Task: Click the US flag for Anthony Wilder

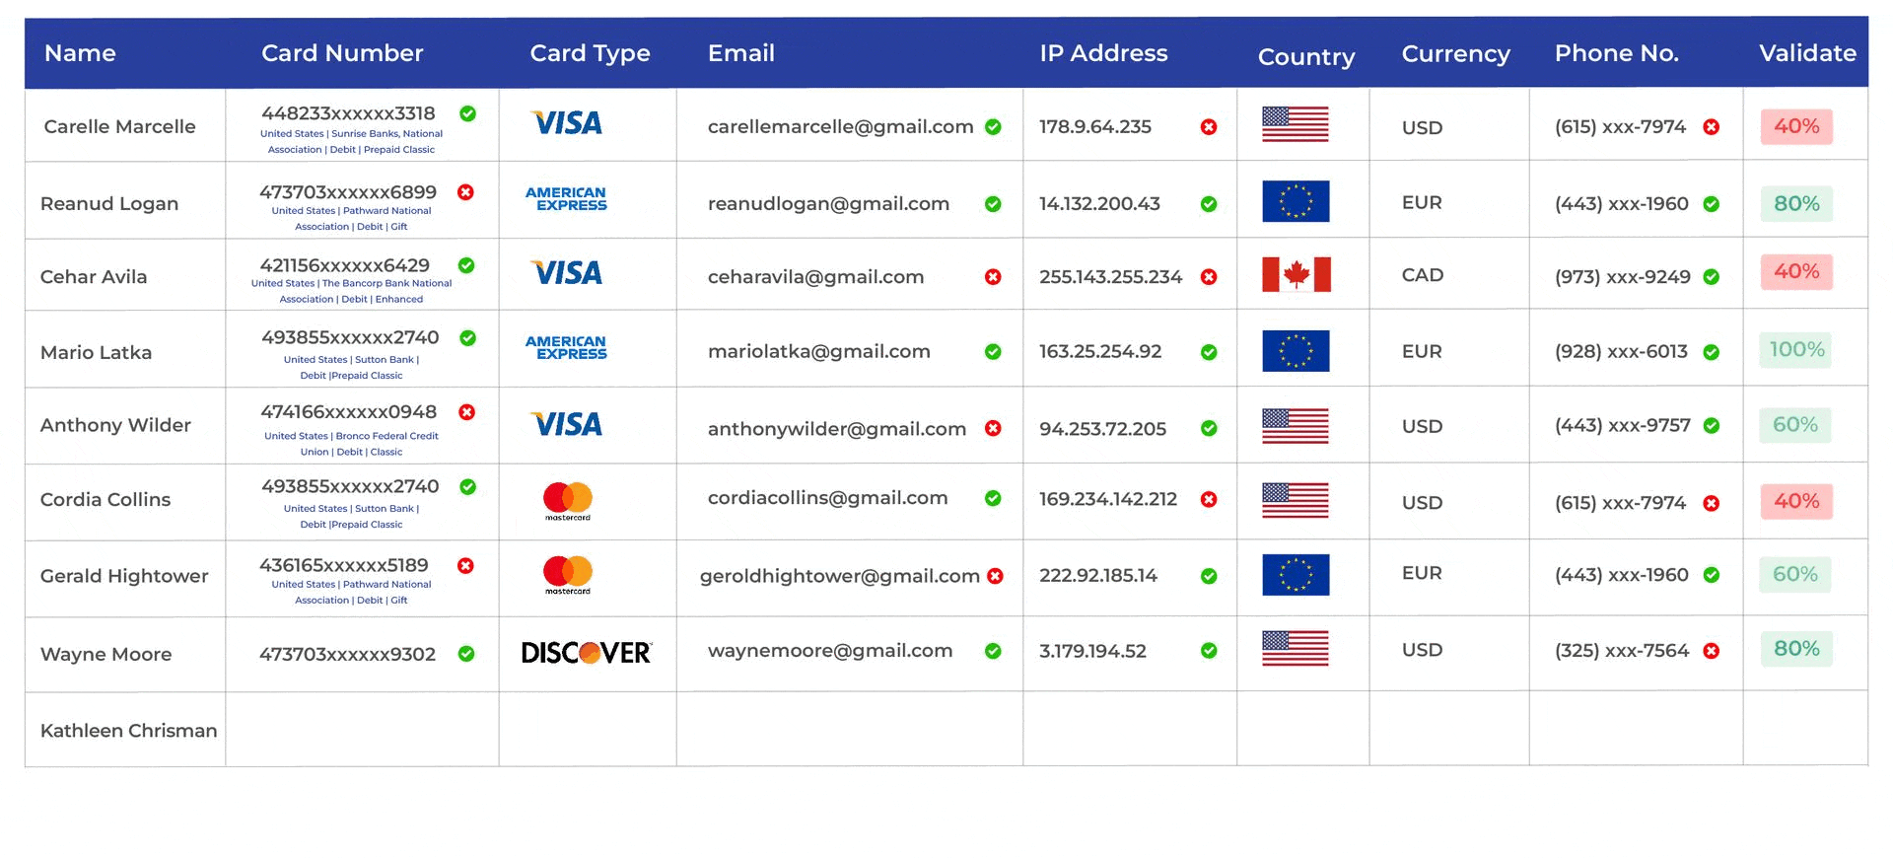Action: (1296, 426)
